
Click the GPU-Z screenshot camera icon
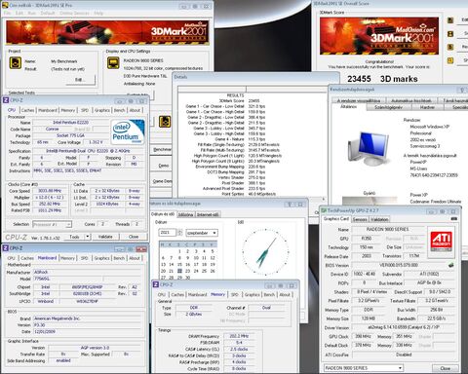coord(454,219)
